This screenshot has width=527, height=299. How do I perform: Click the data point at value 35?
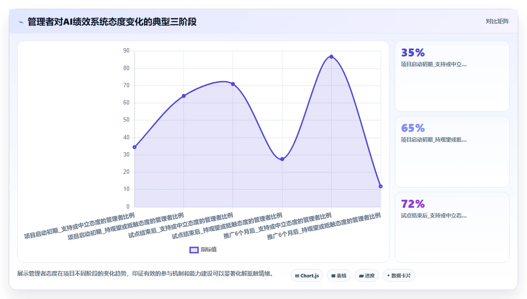[134, 147]
